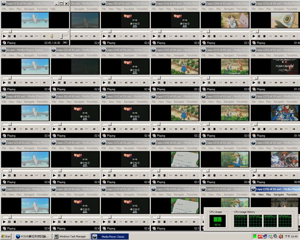Increase playback speed in Copy (15) window

[x=32, y=36]
